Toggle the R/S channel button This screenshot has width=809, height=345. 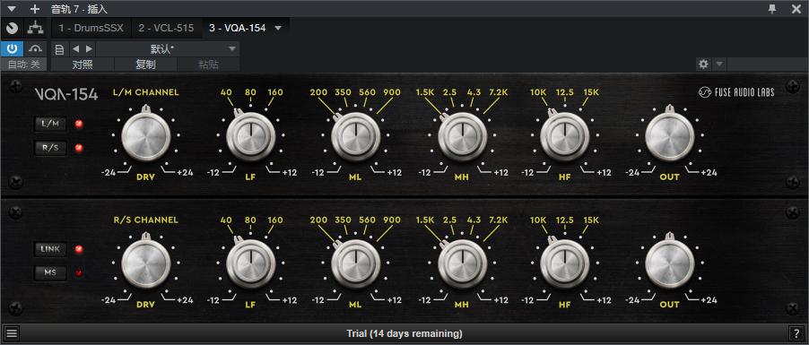pos(50,148)
